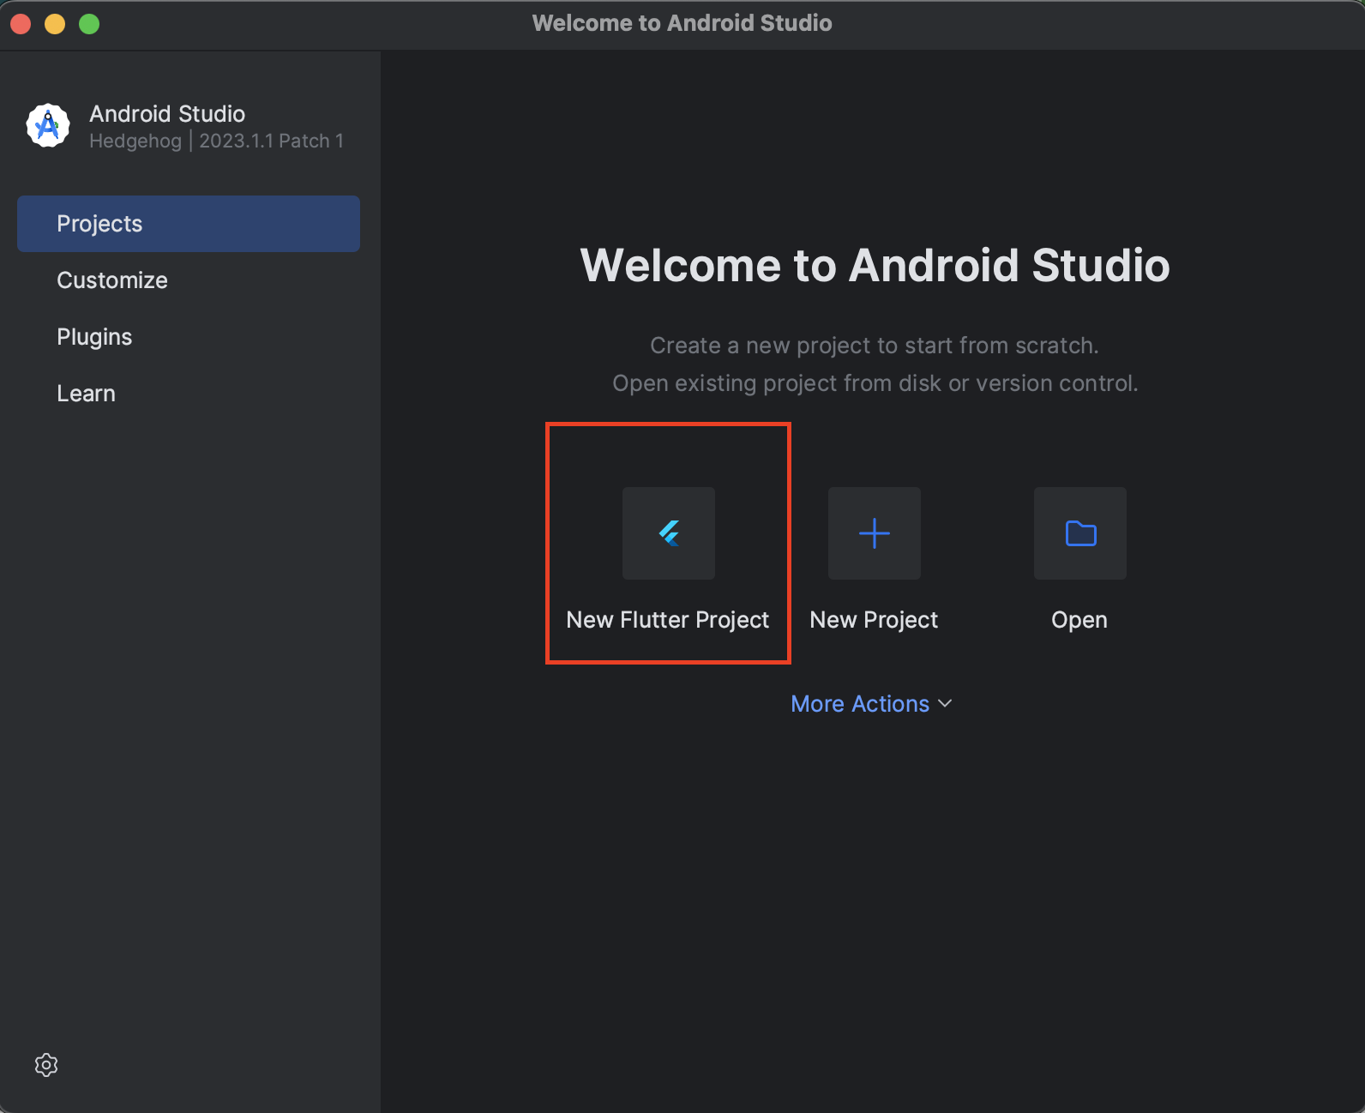Close the welcome window
The image size is (1365, 1113).
point(21,24)
